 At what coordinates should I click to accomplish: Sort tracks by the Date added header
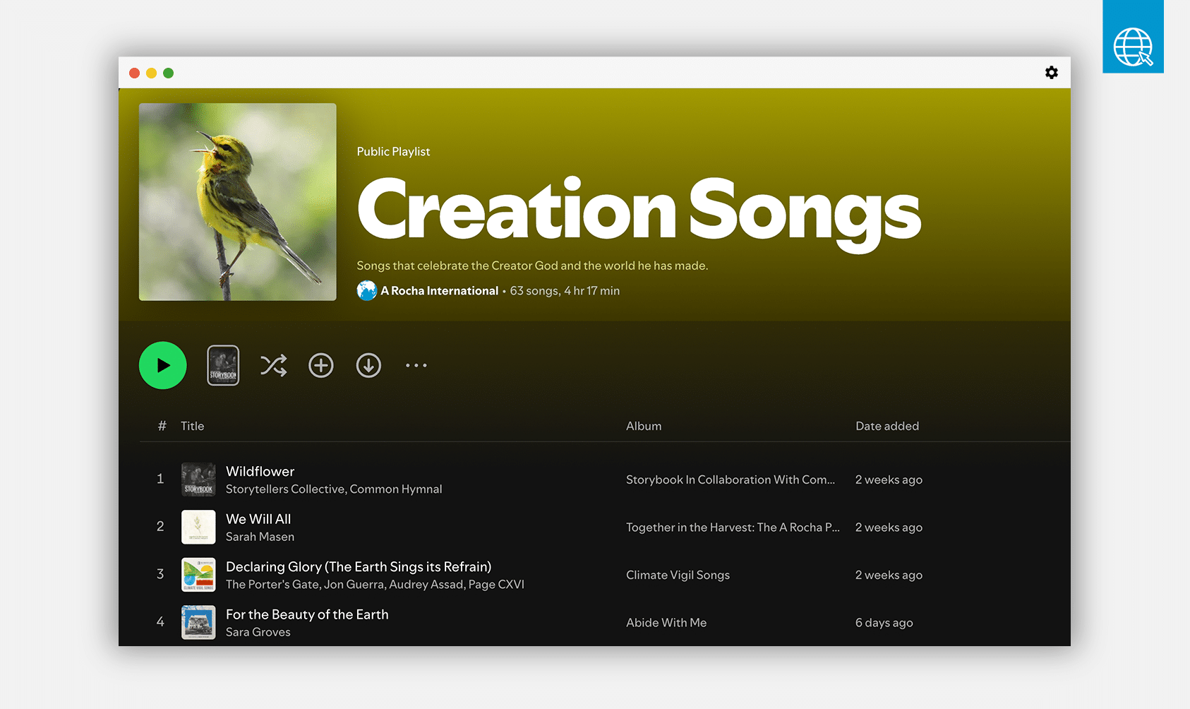pos(887,426)
